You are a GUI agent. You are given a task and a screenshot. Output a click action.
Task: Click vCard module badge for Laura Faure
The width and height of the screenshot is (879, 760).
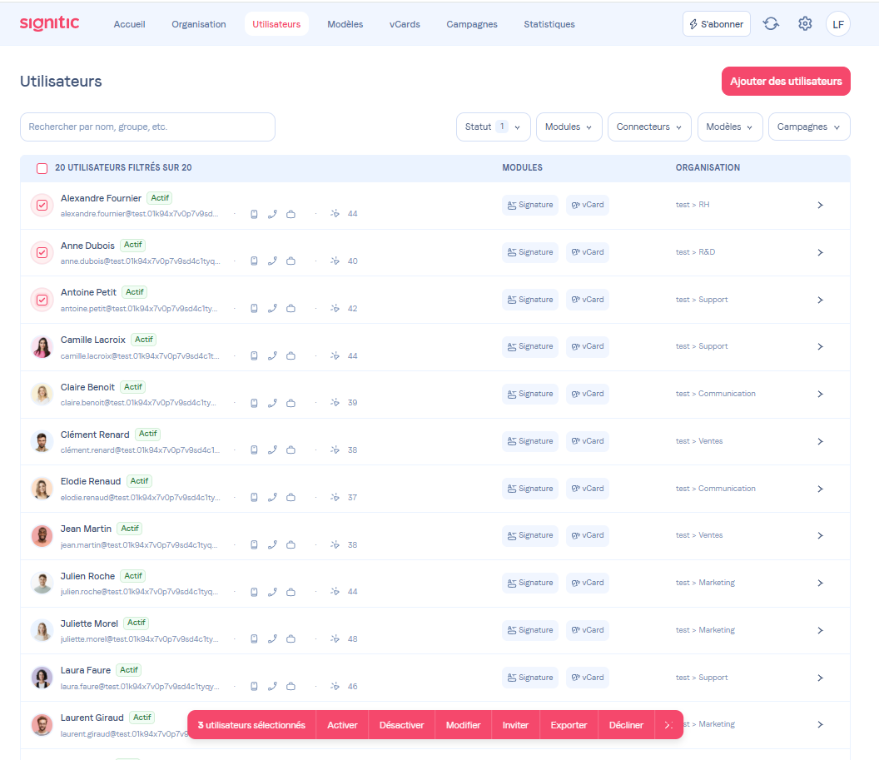click(588, 678)
